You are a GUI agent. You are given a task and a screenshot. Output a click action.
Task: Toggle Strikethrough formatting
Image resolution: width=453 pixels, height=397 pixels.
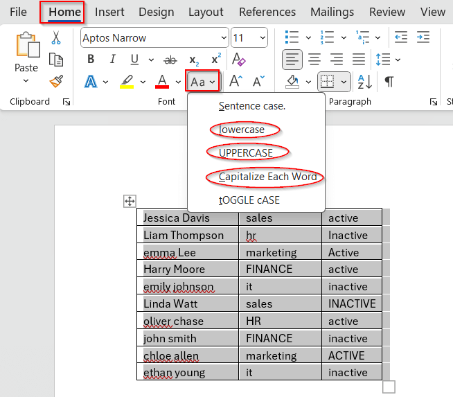(170, 60)
